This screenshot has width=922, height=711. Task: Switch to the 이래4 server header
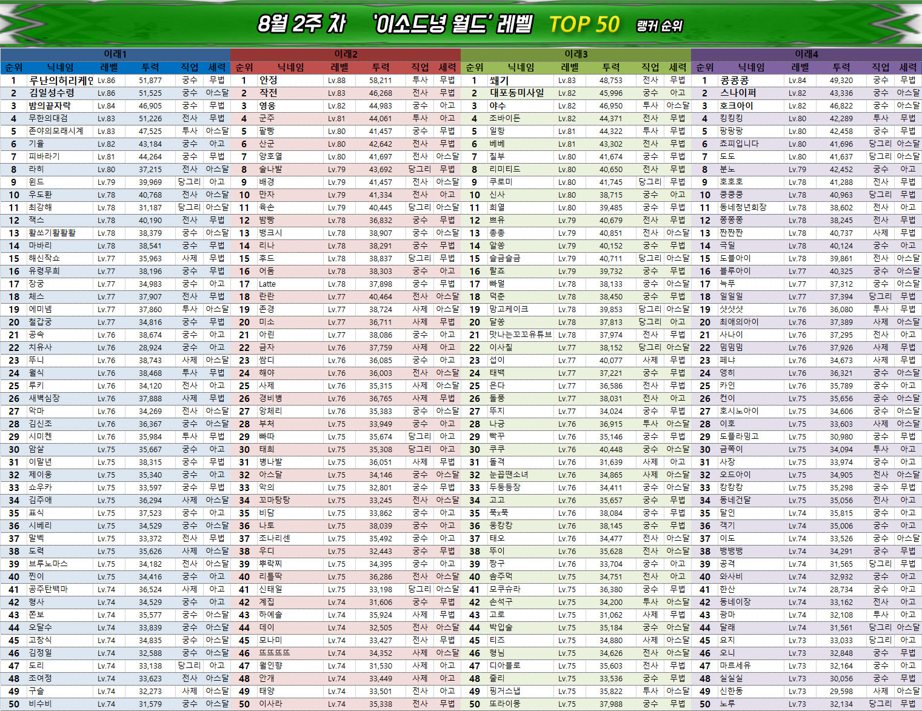[806, 54]
